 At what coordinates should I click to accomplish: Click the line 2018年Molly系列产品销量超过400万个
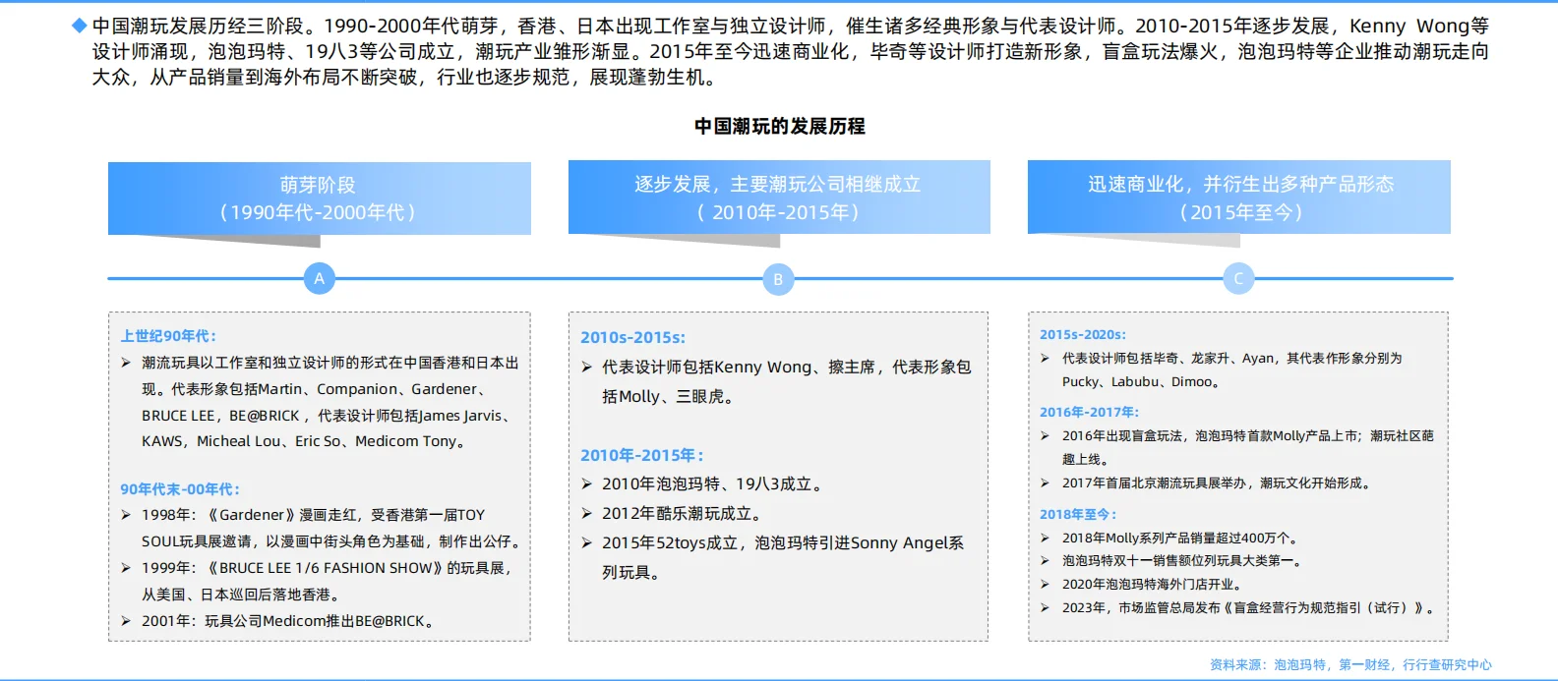point(1182,538)
